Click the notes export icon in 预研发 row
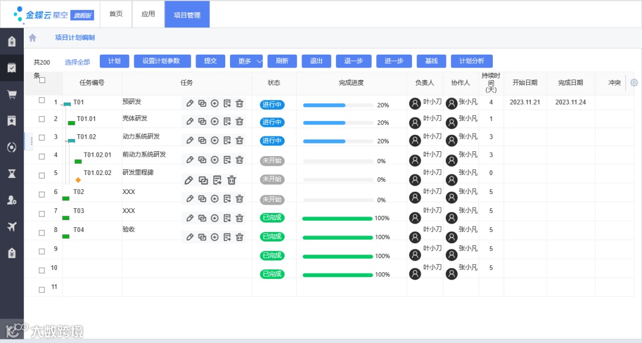This screenshot has height=343, width=642. click(227, 103)
